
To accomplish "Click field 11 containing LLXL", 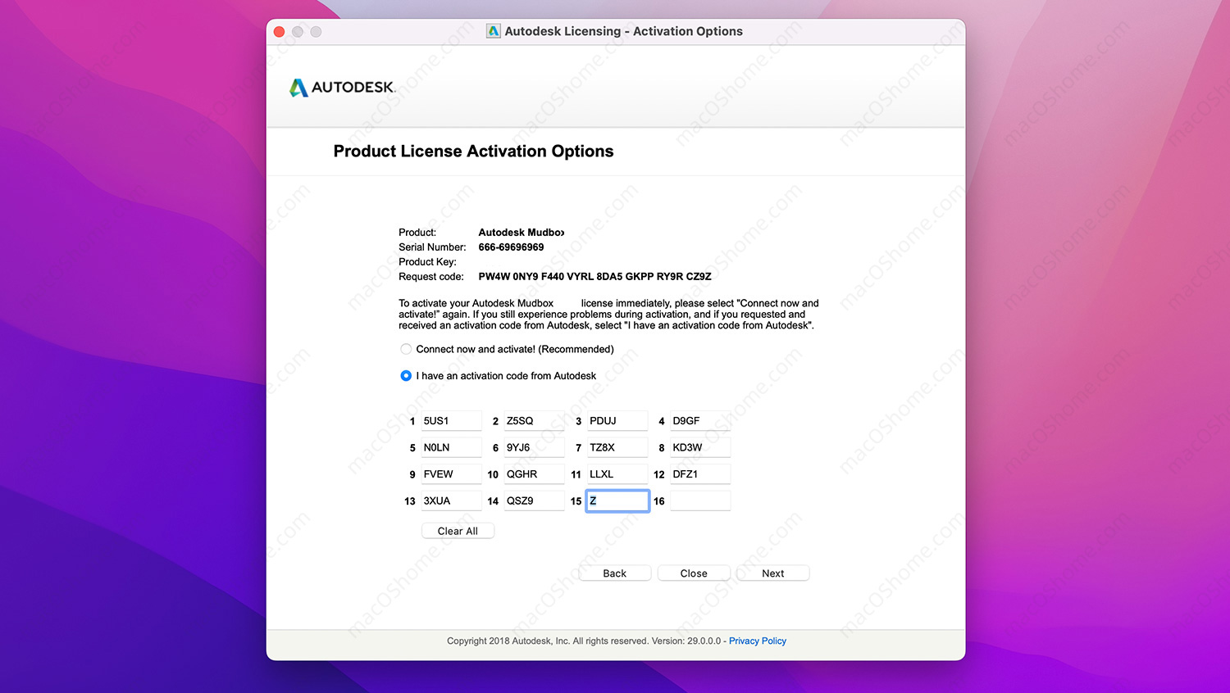I will [x=617, y=473].
